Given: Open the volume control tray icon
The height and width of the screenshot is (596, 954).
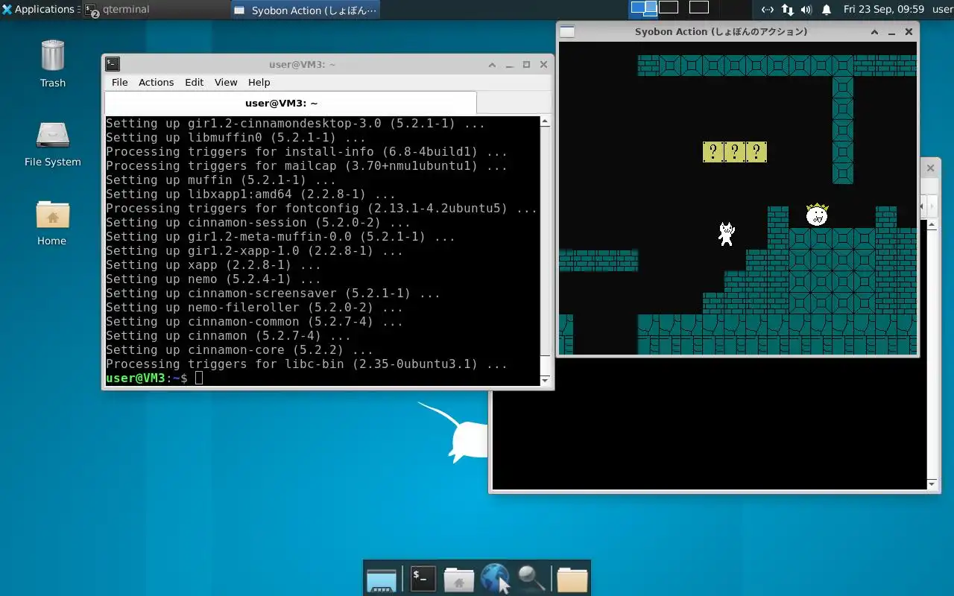Looking at the screenshot, I should [806, 10].
